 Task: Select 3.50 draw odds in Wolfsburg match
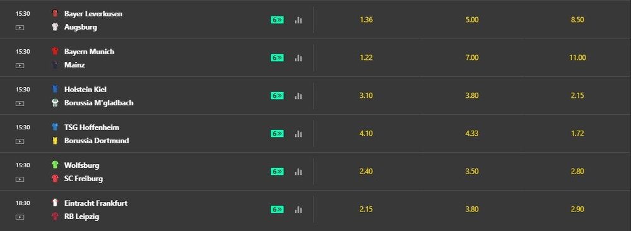(x=471, y=171)
